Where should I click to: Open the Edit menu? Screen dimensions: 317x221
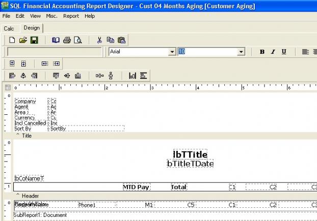click(20, 16)
